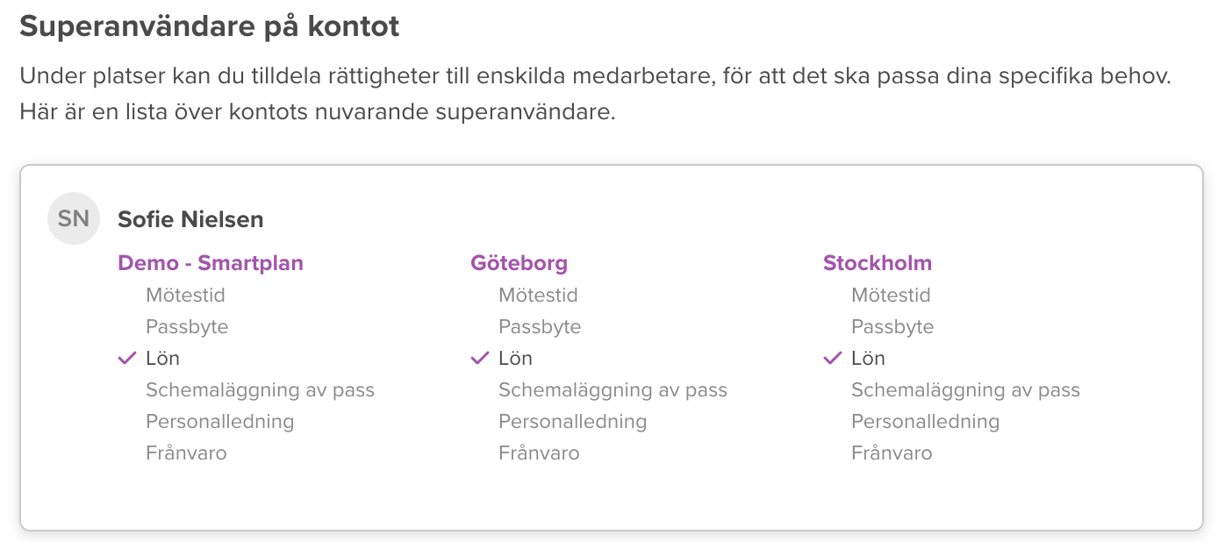Click Mötestid under Göteborg
1218x542 pixels.
click(538, 296)
